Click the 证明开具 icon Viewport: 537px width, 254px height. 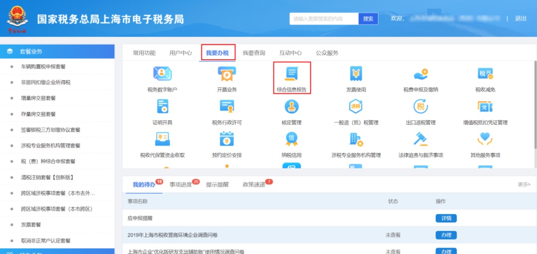[x=162, y=106]
